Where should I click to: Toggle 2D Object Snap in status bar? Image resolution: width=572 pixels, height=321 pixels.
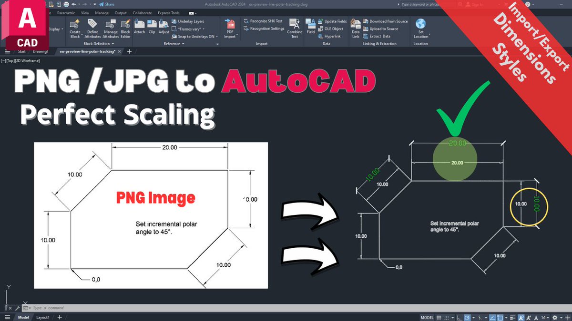click(500, 317)
